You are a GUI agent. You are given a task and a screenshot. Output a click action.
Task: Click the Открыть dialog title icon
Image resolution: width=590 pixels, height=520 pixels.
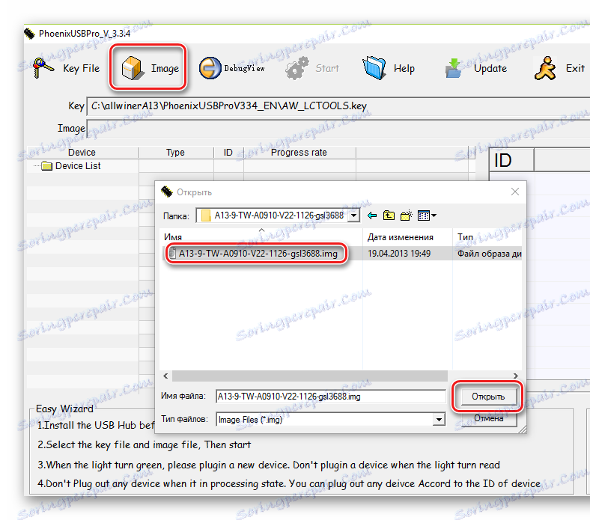167,192
